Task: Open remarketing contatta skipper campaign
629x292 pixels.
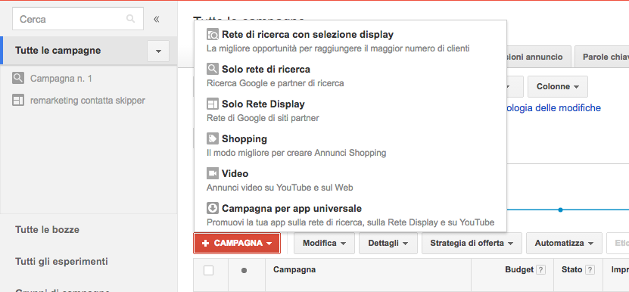Action: click(x=88, y=101)
